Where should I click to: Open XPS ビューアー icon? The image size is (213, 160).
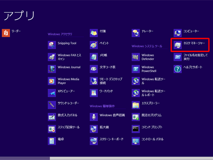52,93
